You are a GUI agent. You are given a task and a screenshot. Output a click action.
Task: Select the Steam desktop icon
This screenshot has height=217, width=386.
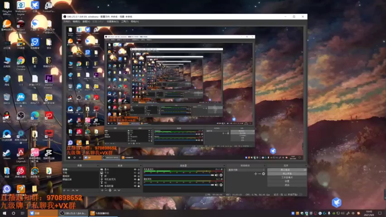pyautogui.click(x=7, y=154)
